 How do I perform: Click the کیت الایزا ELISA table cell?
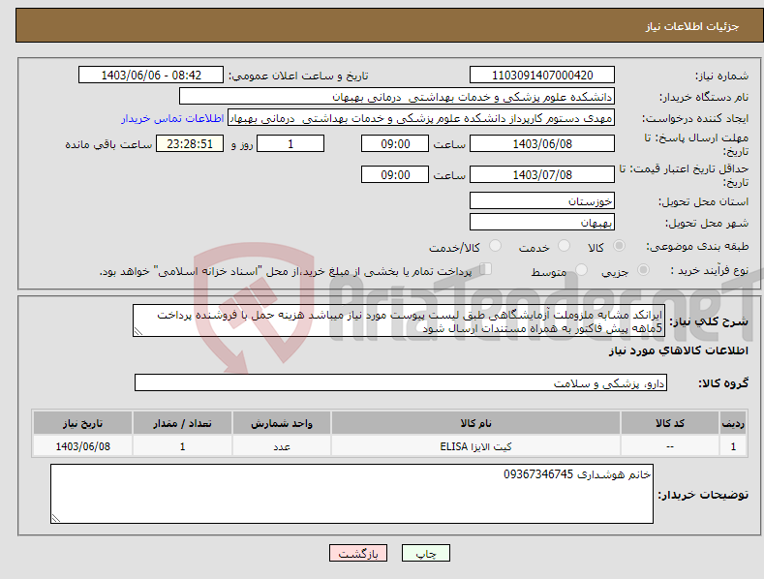pos(475,446)
